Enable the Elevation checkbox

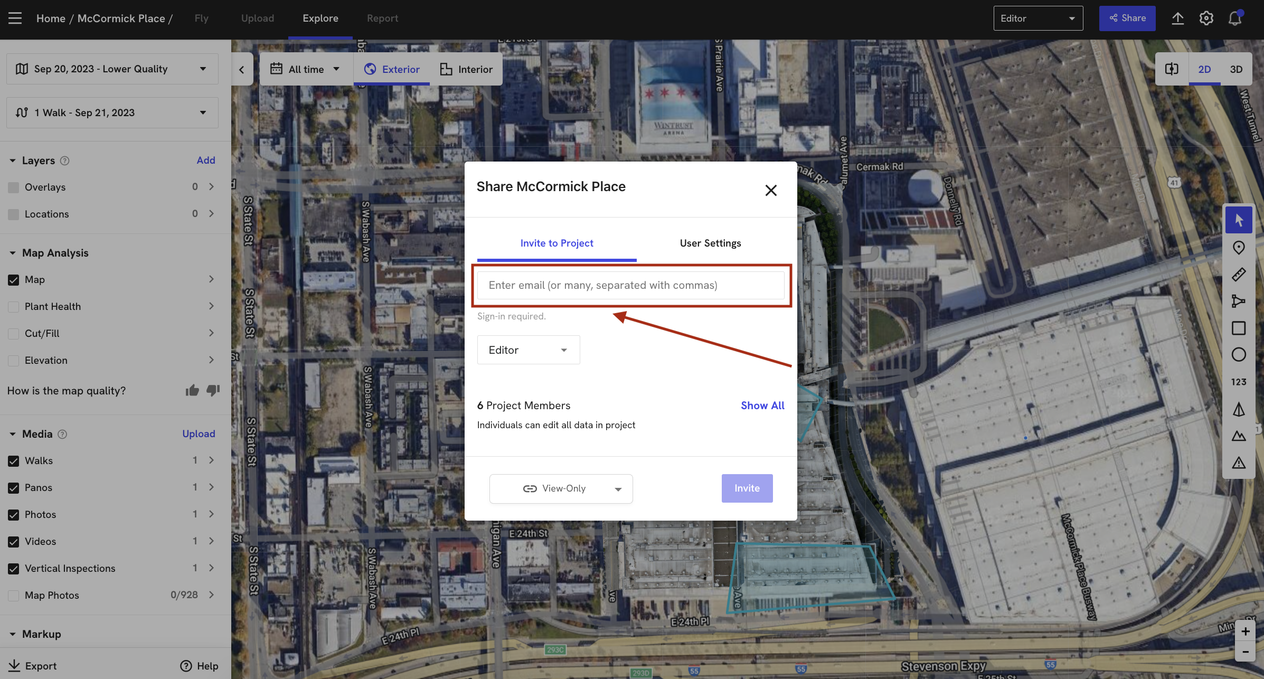point(14,361)
